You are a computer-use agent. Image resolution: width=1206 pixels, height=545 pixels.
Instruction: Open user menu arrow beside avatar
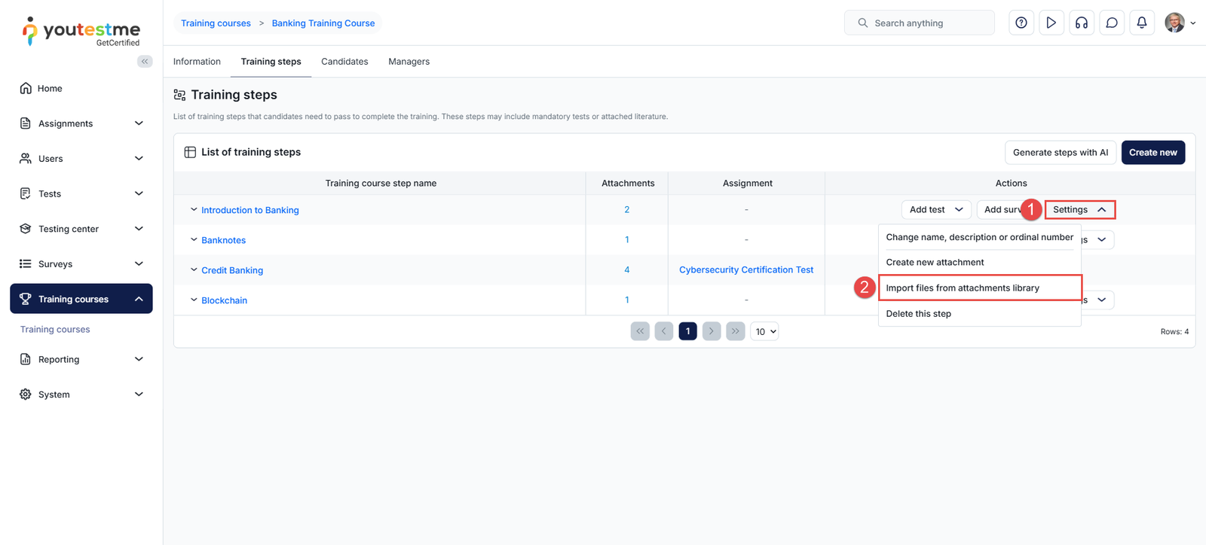[1192, 23]
